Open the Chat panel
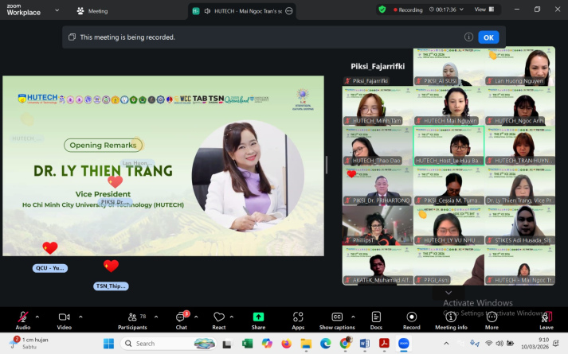Image resolution: width=568 pixels, height=354 pixels. pyautogui.click(x=181, y=317)
